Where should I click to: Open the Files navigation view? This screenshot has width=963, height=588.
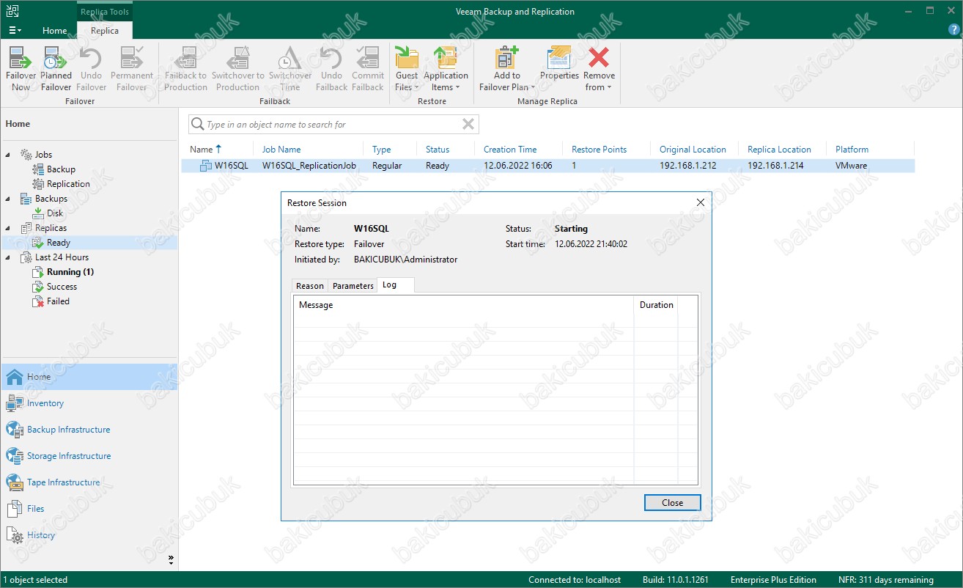[89, 509]
